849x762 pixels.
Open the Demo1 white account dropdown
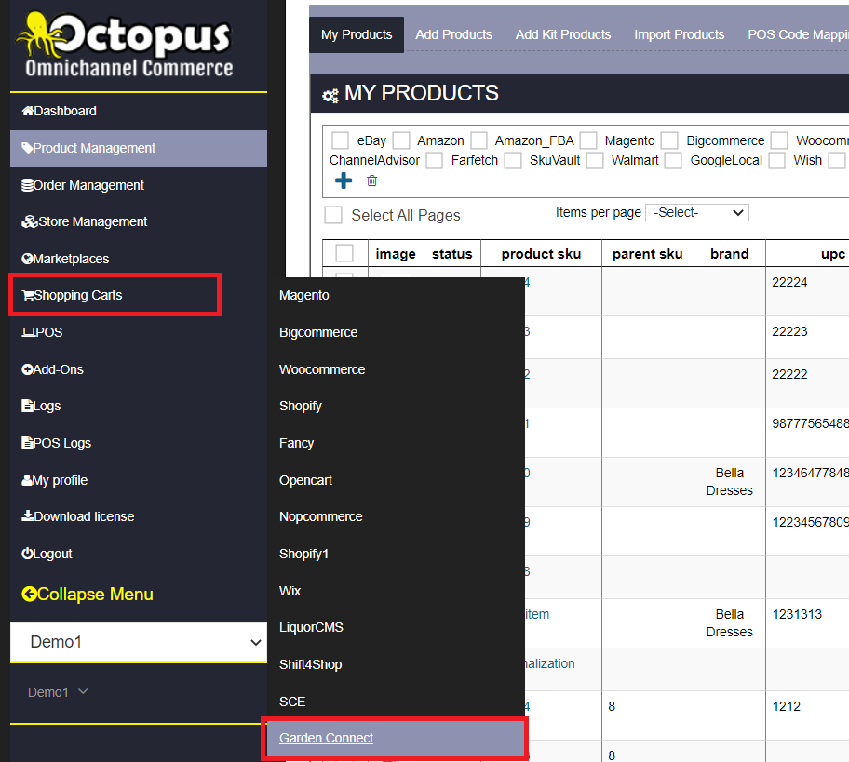[139, 642]
